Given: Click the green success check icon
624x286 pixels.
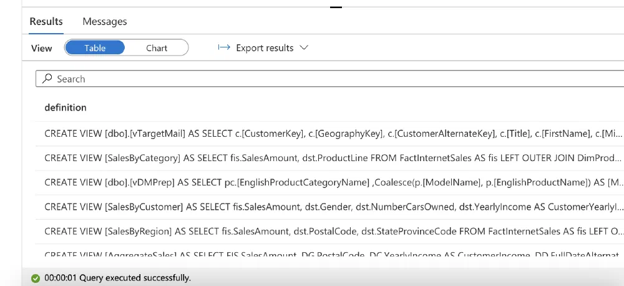Looking at the screenshot, I should (36, 278).
